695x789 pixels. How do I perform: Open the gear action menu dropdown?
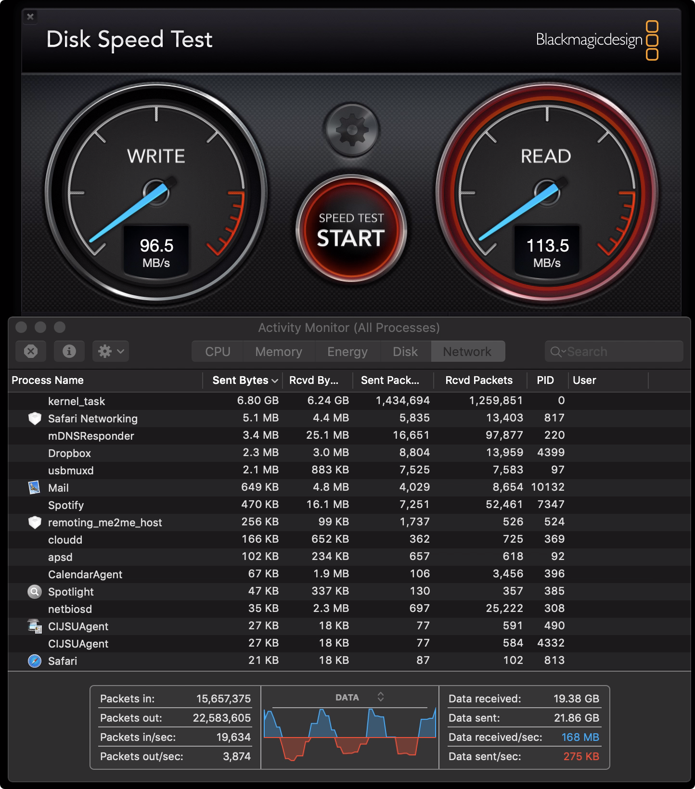click(111, 351)
